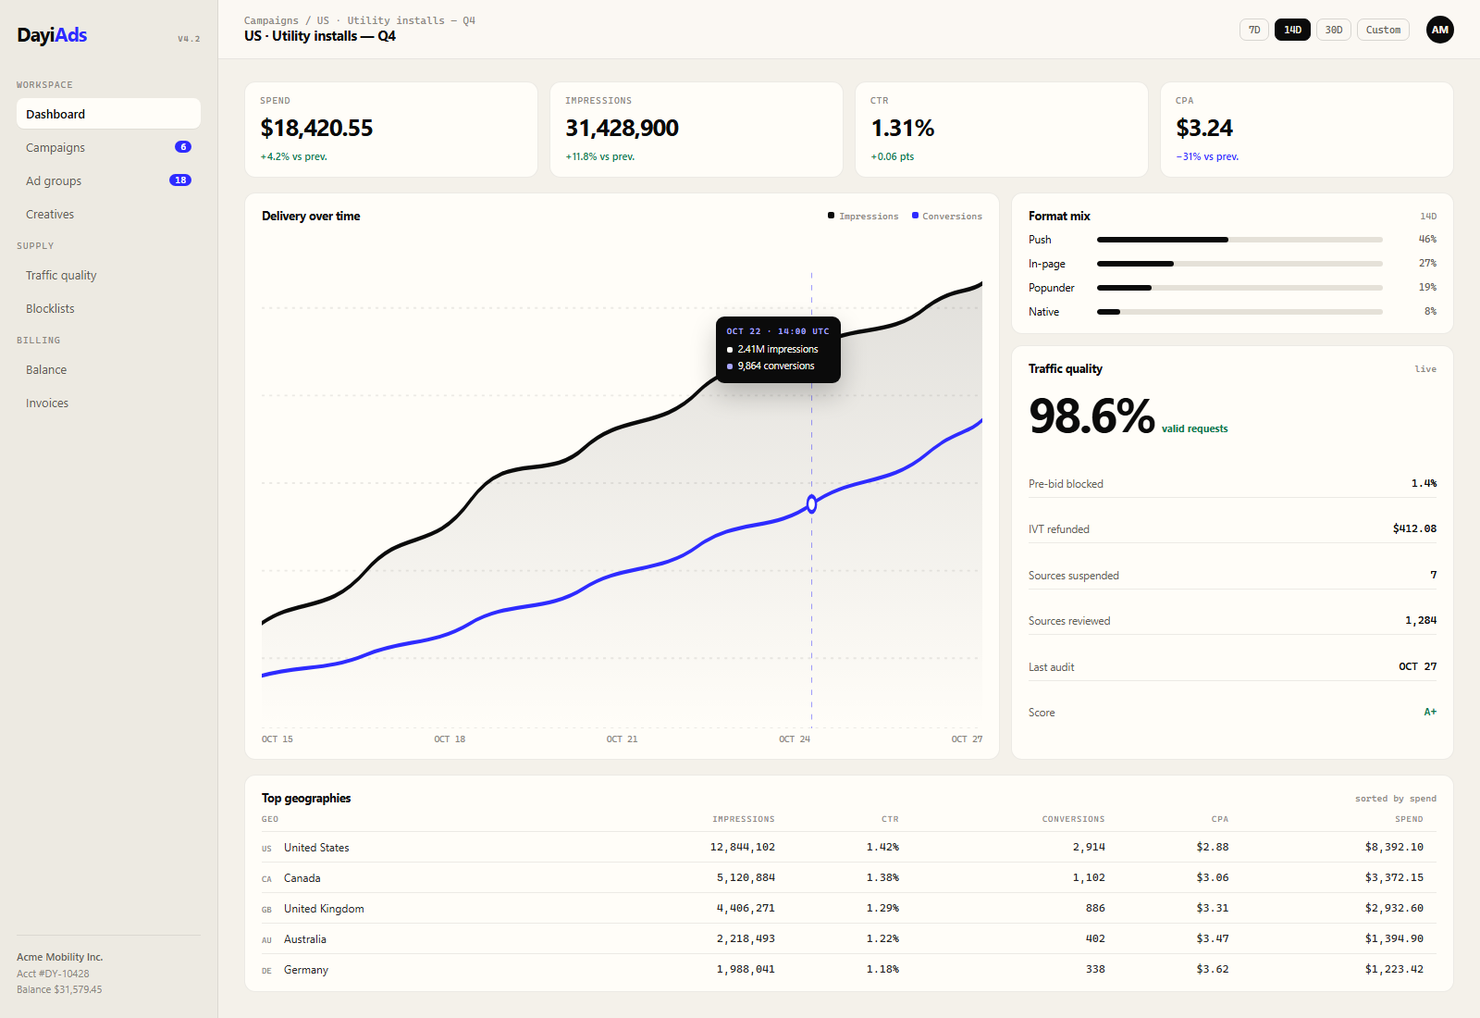This screenshot has height=1018, width=1480.
Task: Open Balance in sidebar
Action: point(108,369)
